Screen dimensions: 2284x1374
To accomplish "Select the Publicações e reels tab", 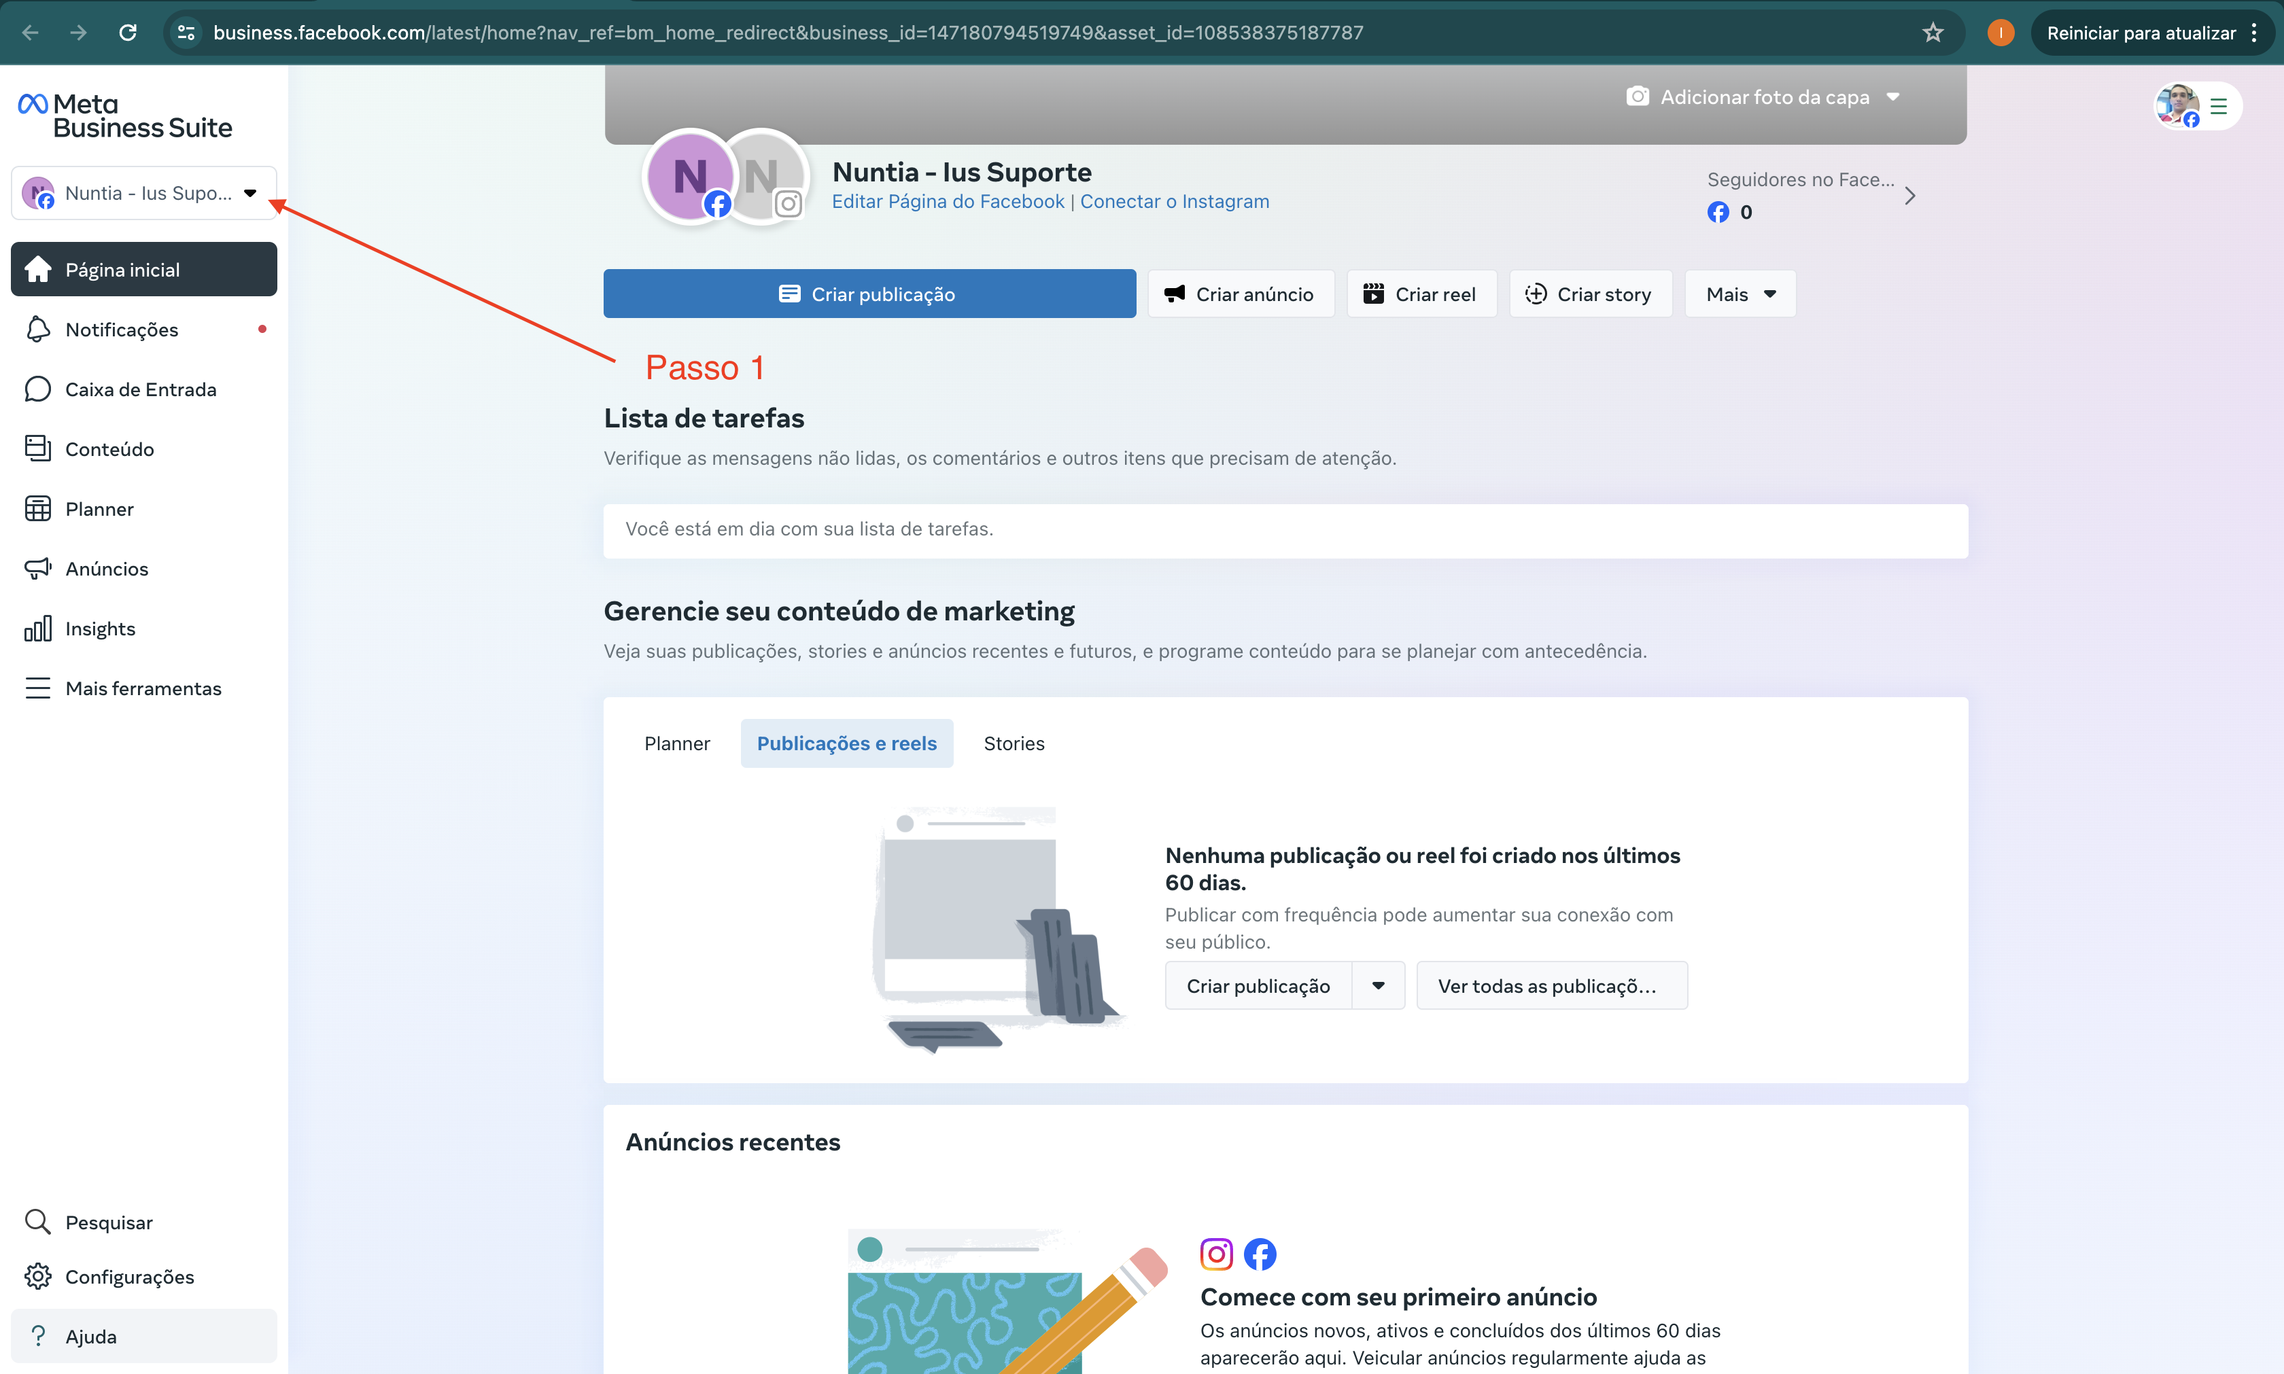I will pyautogui.click(x=846, y=743).
